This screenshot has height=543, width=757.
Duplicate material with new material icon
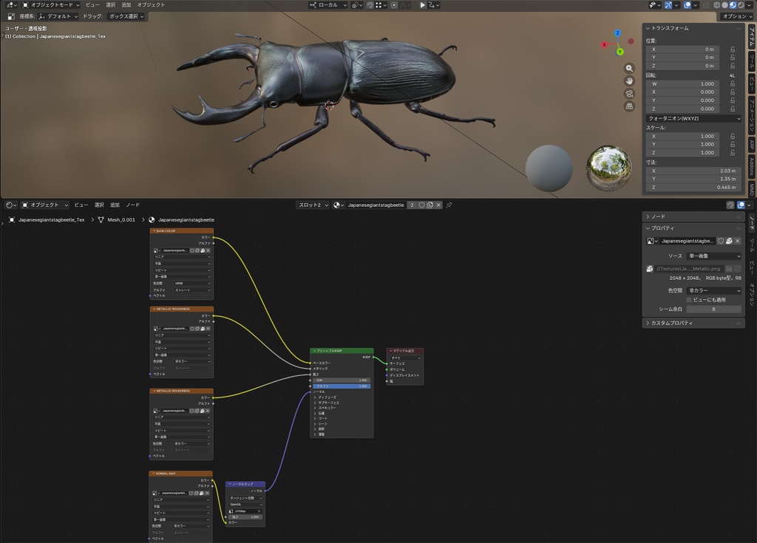430,205
